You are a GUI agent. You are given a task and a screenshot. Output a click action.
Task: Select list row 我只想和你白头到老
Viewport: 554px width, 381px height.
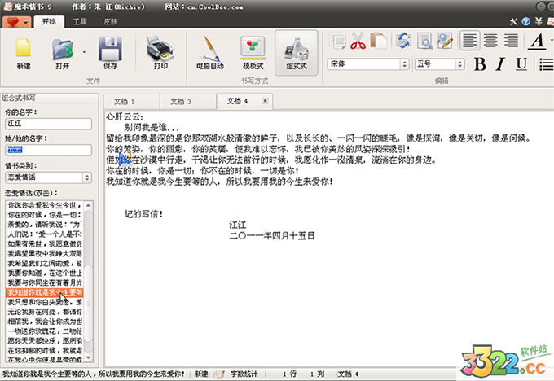(45, 302)
